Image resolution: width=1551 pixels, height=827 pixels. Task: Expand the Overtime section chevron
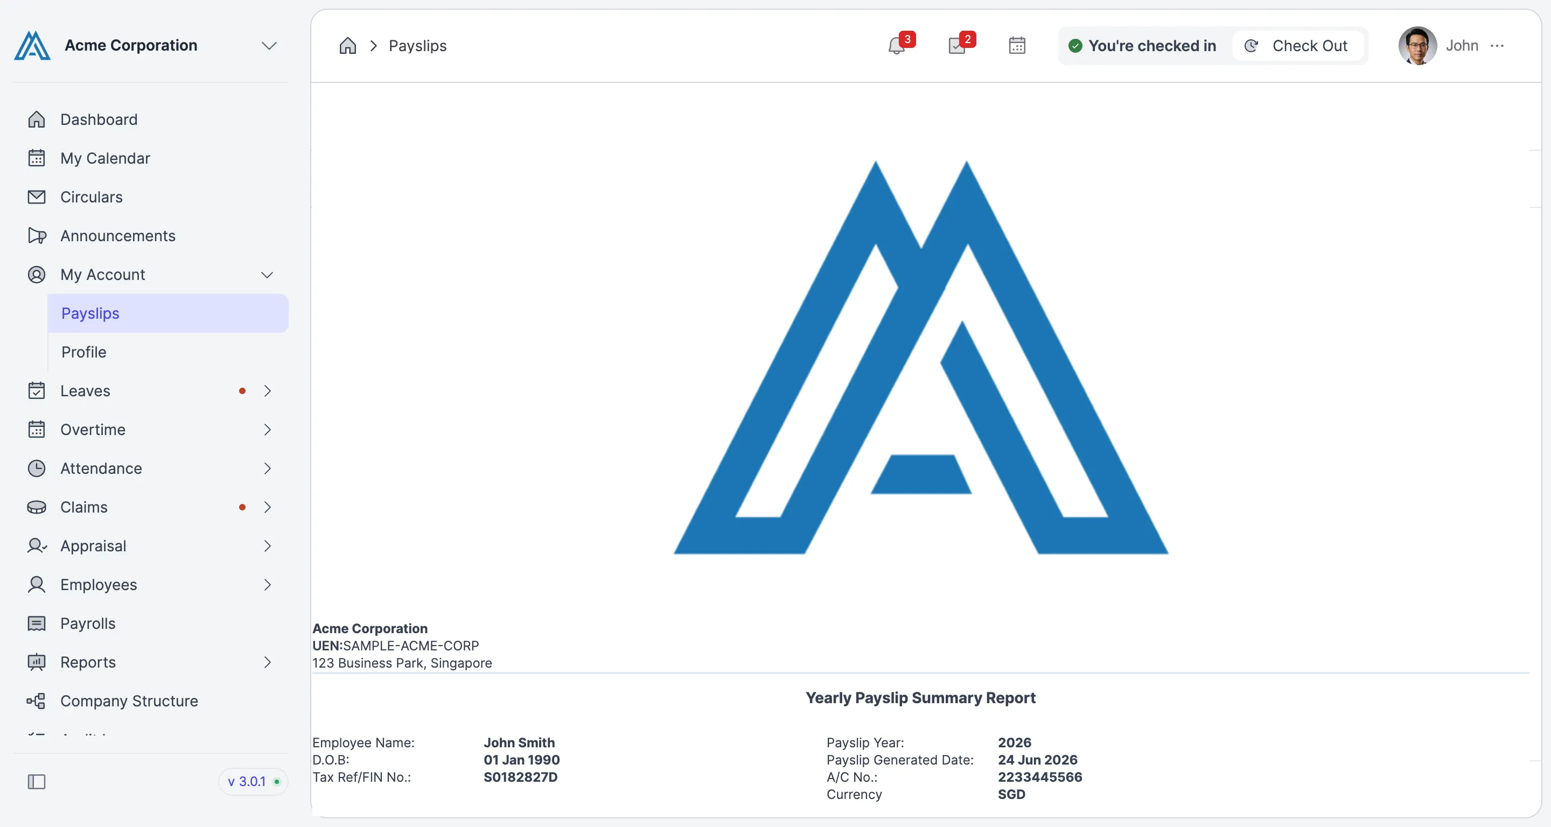(267, 430)
